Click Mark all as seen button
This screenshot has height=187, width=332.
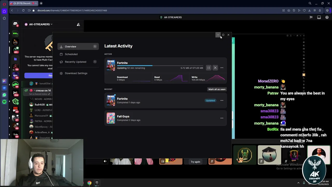217,89
